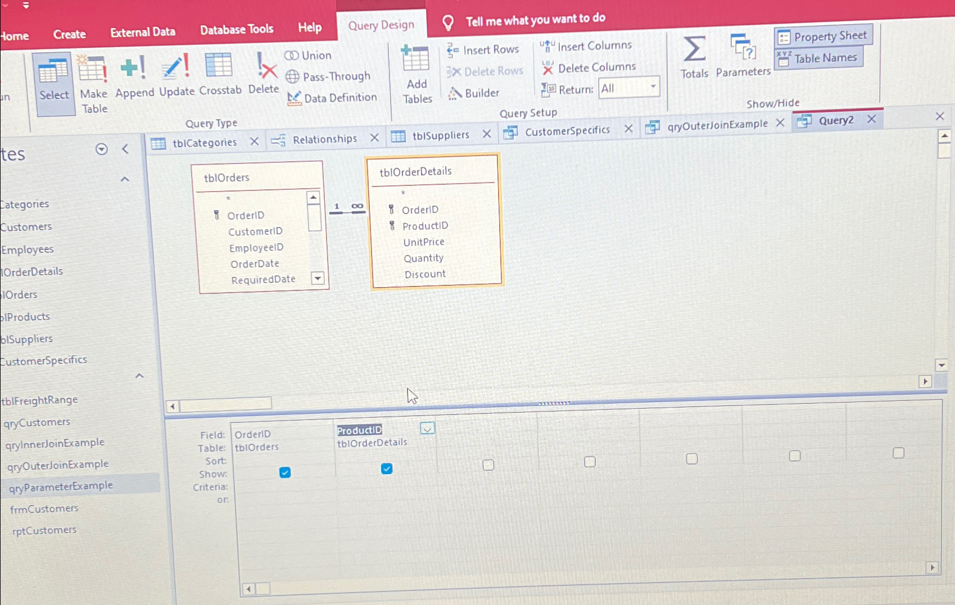Toggle Table Names display
Screen dimensions: 955x605
818,58
